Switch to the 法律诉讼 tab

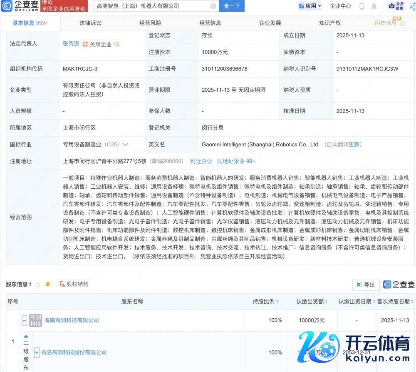tap(90, 23)
